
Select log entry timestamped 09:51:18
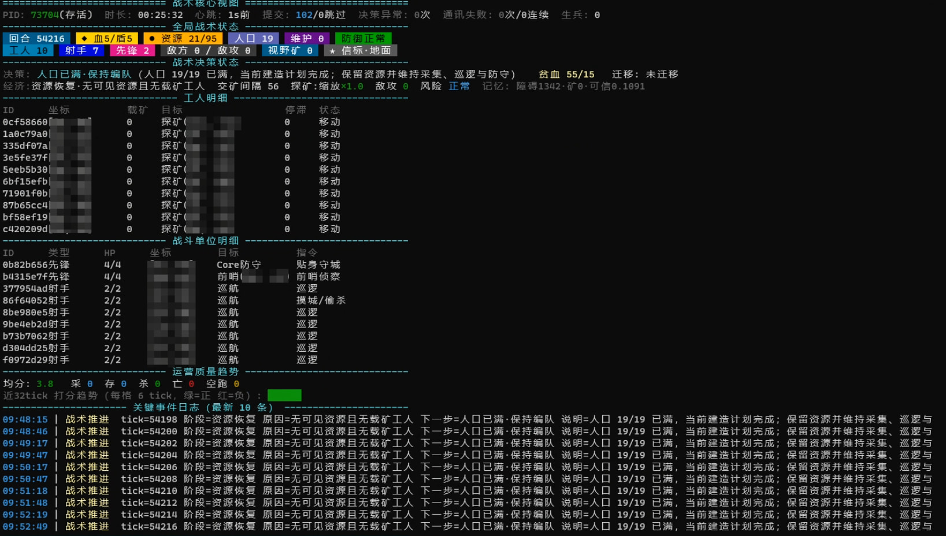tap(468, 491)
